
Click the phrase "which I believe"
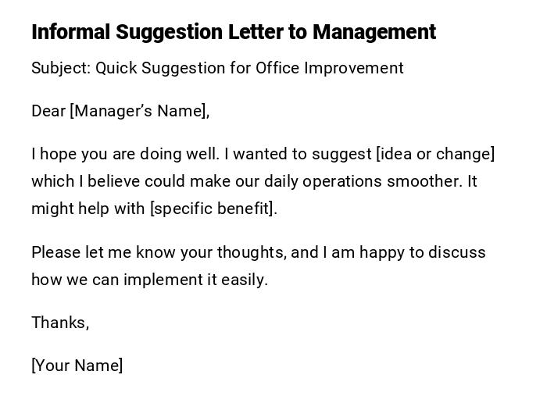pos(84,181)
